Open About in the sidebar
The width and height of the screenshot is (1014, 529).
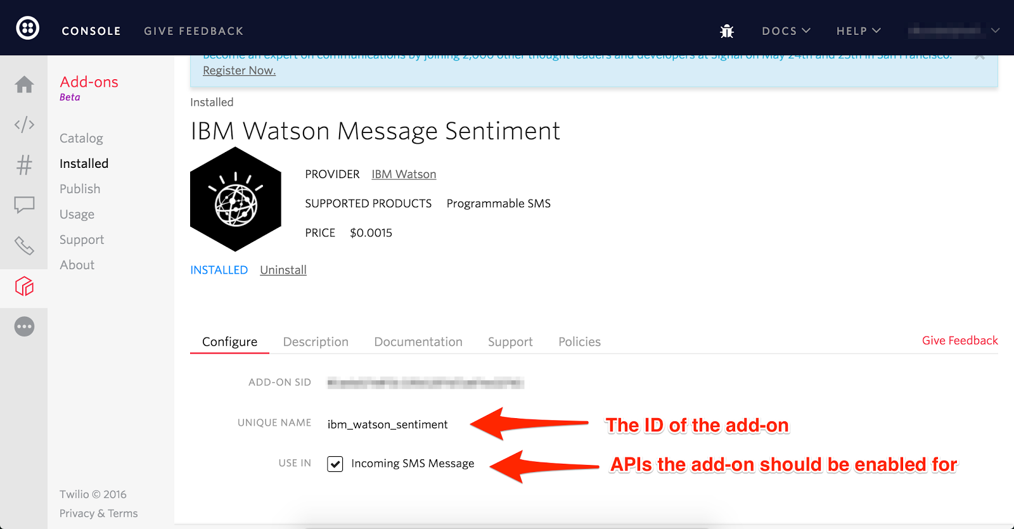click(x=77, y=265)
